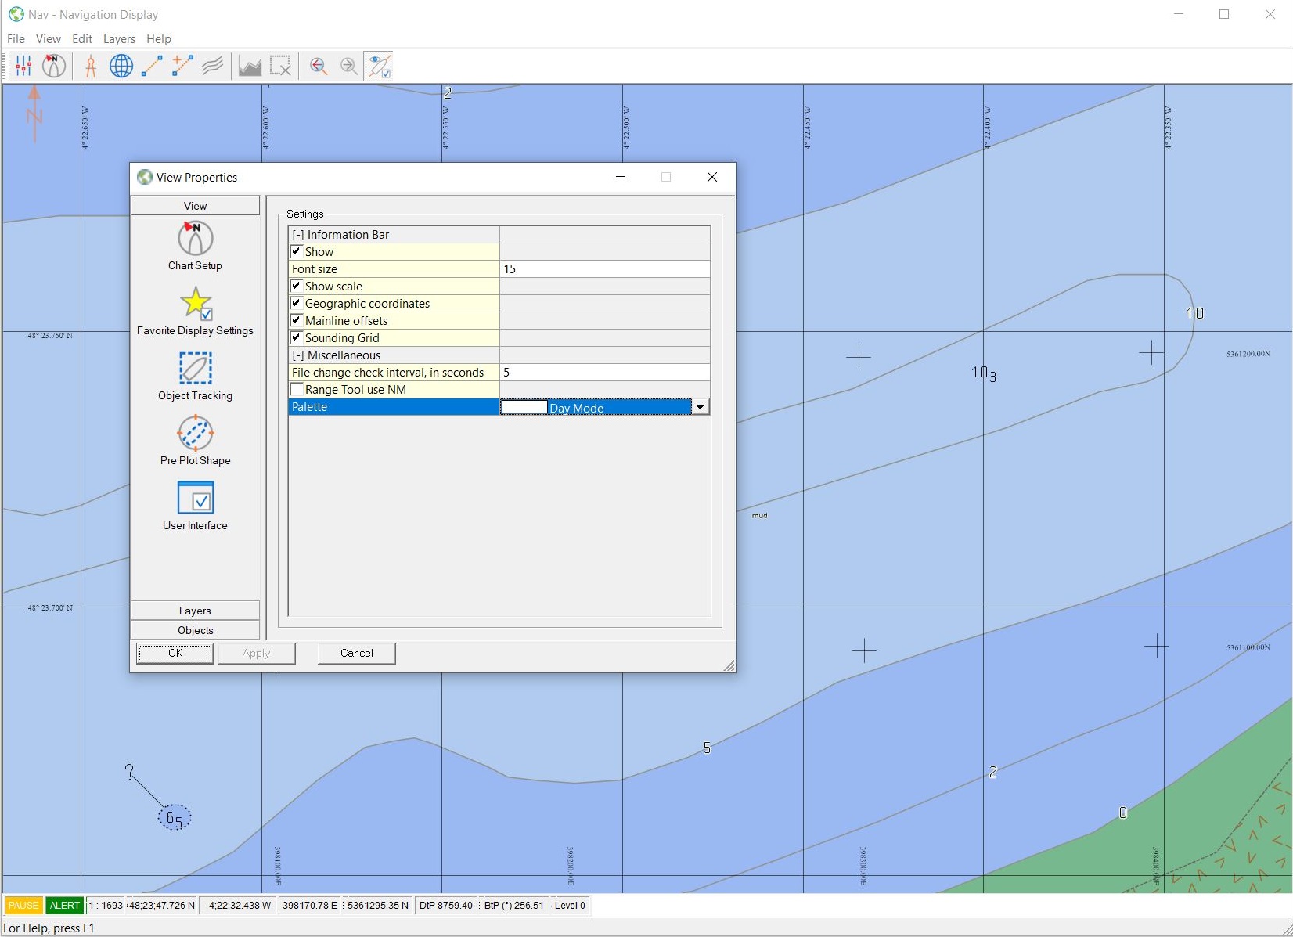This screenshot has height=937, width=1293.
Task: Click the previous zoom magnifier icon
Action: 318,67
